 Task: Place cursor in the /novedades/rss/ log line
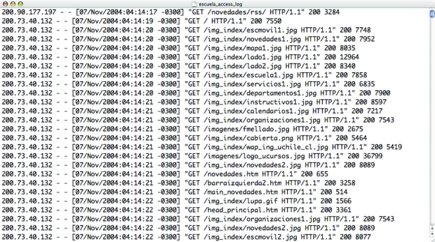click(x=171, y=12)
